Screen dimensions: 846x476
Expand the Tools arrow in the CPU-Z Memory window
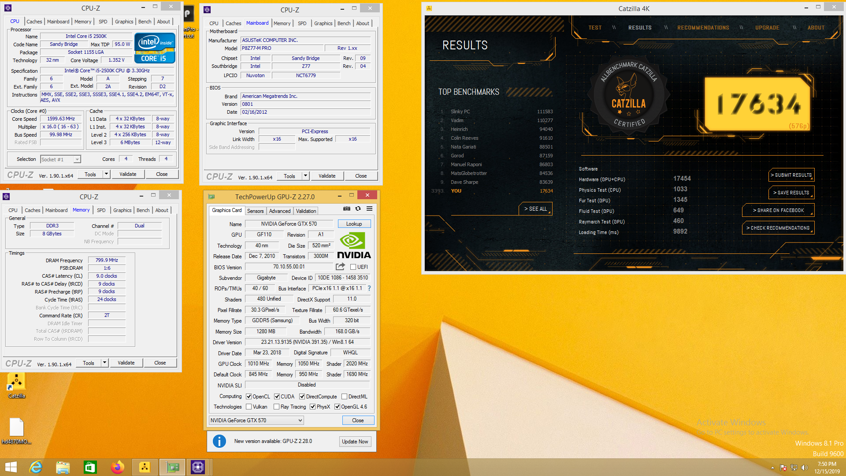tap(104, 363)
